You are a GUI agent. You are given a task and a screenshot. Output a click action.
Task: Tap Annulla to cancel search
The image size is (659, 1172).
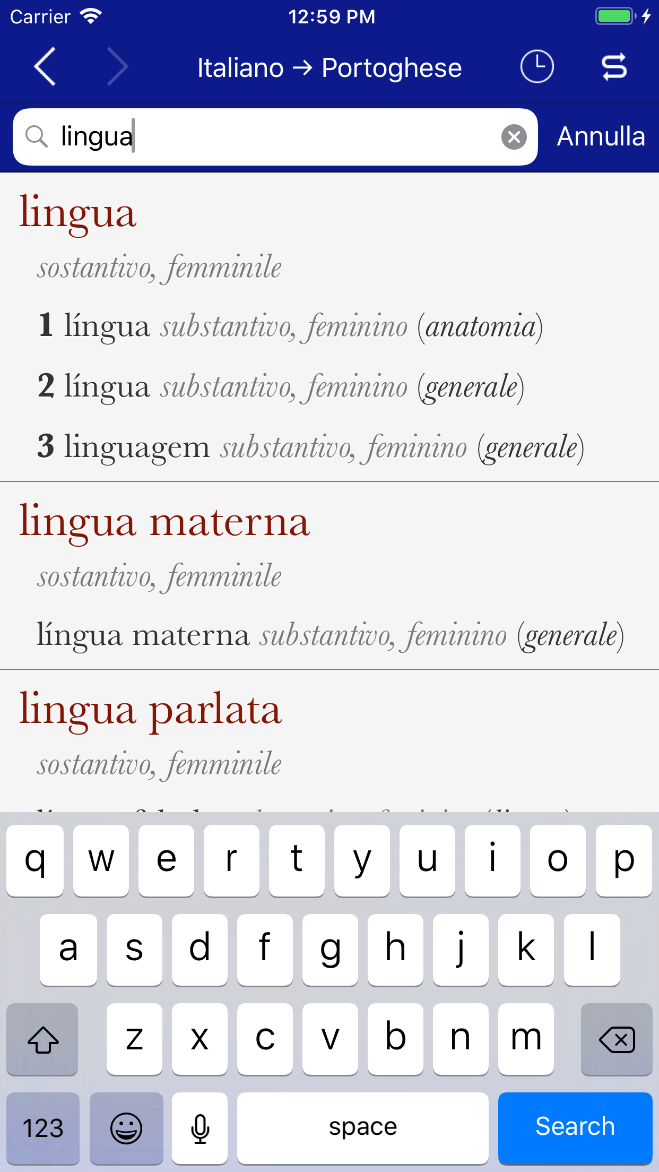pos(601,137)
